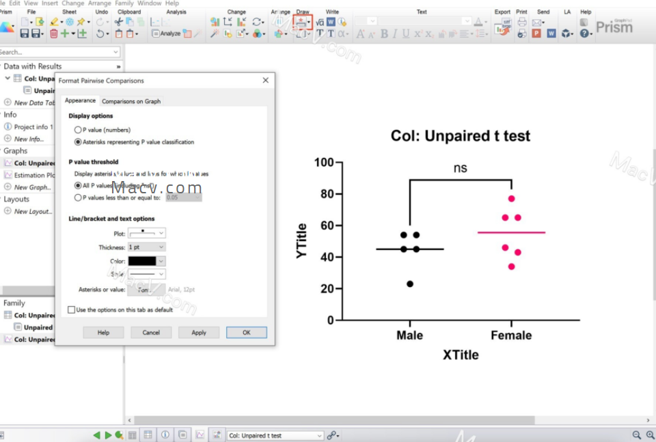Select the P value (numbers) radio button
Image resolution: width=656 pixels, height=442 pixels.
(78, 130)
